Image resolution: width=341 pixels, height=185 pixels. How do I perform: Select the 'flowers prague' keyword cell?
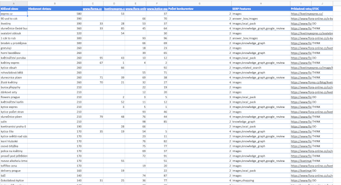click(x=14, y=97)
